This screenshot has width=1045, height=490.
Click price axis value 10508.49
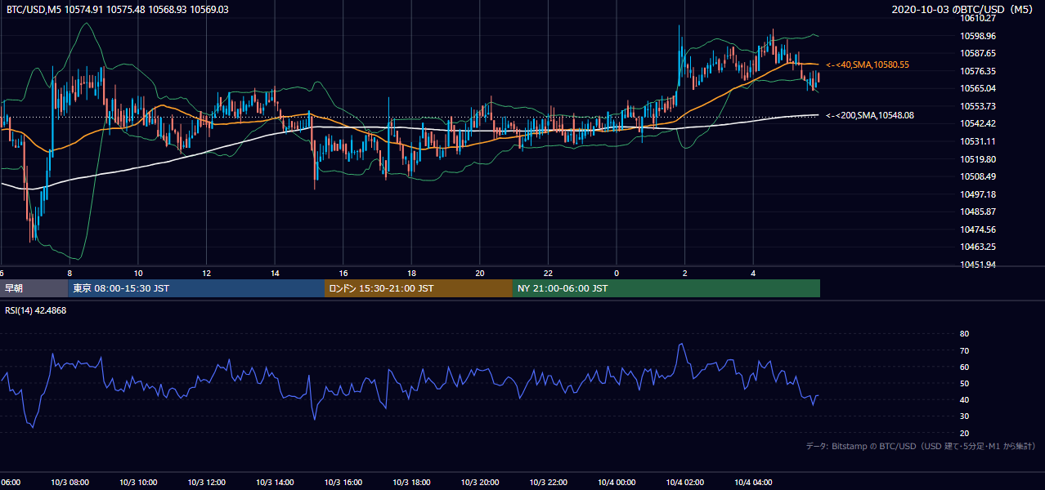(978, 176)
